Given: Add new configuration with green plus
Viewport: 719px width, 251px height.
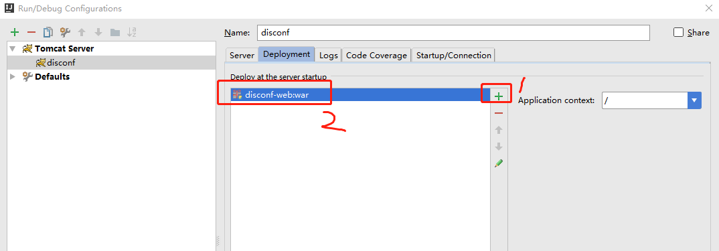Looking at the screenshot, I should pyautogui.click(x=15, y=32).
